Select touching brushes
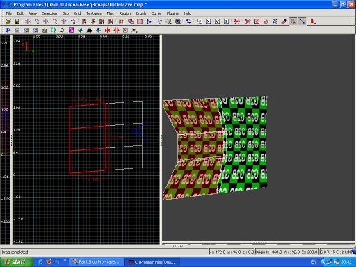This screenshot has width=356, height=267. [x=93, y=22]
